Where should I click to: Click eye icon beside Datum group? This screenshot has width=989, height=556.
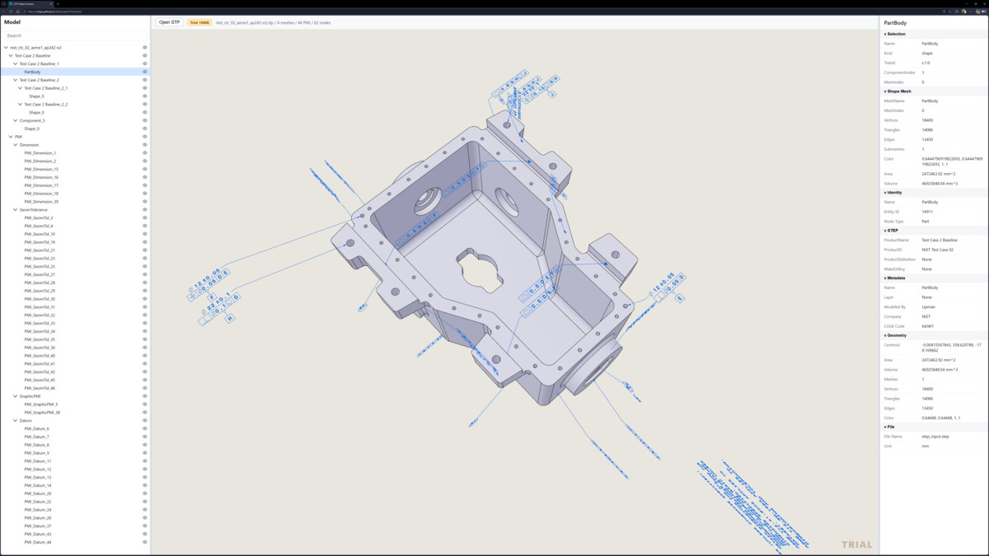pos(145,420)
